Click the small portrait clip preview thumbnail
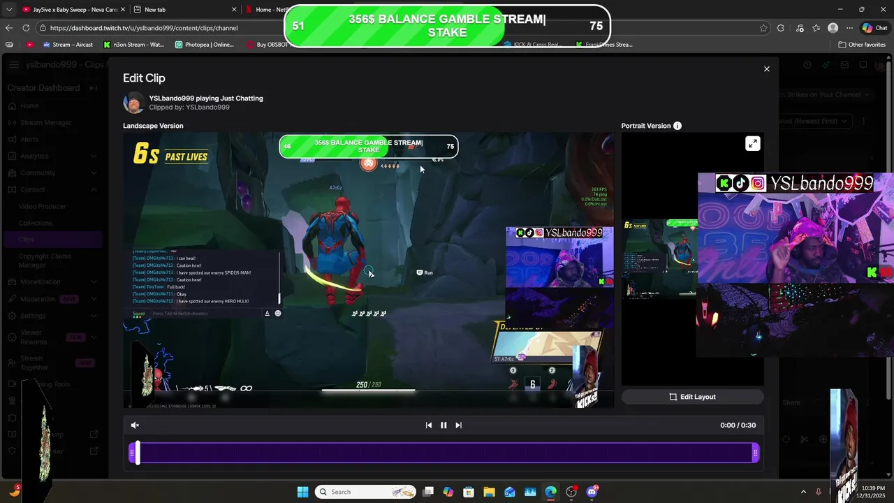894x503 pixels. pyautogui.click(x=660, y=258)
